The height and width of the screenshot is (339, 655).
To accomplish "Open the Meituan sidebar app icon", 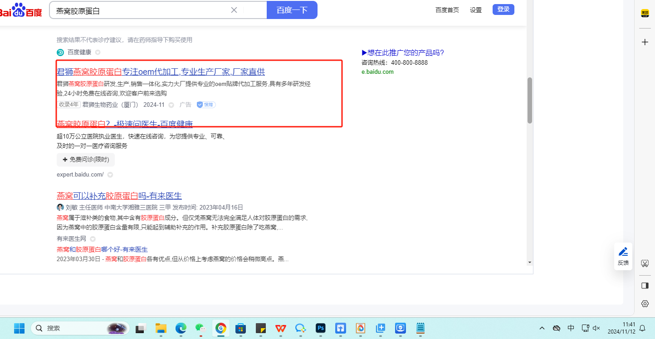I will click(x=645, y=14).
